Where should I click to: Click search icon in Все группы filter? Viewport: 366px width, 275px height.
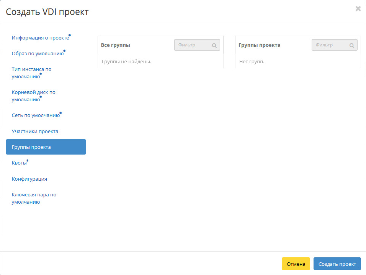(x=214, y=45)
